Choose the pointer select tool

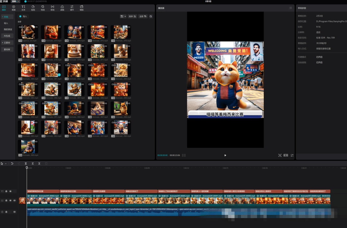point(2,164)
